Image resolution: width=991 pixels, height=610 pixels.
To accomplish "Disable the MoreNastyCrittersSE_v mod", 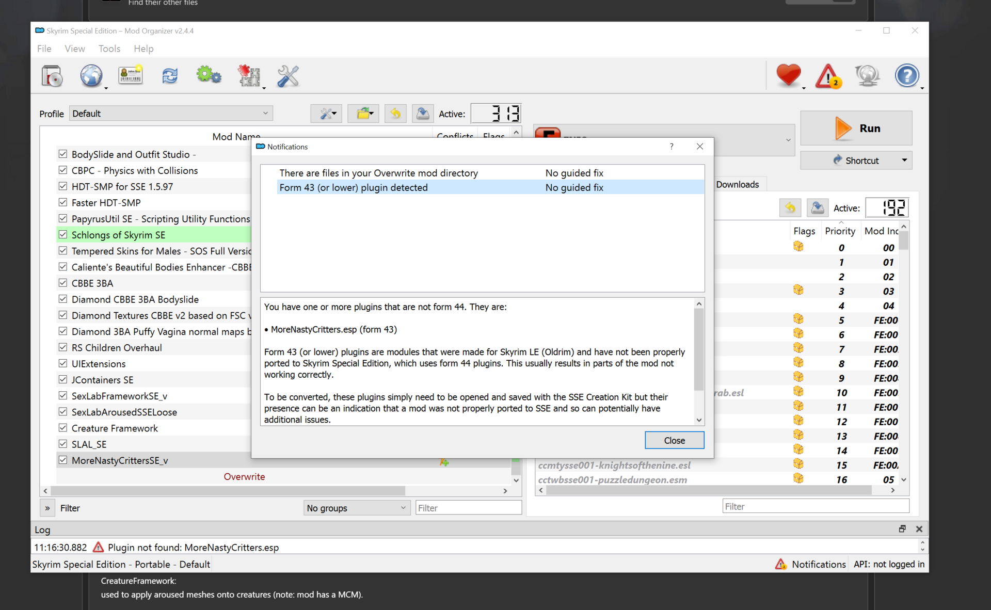I will 63,460.
